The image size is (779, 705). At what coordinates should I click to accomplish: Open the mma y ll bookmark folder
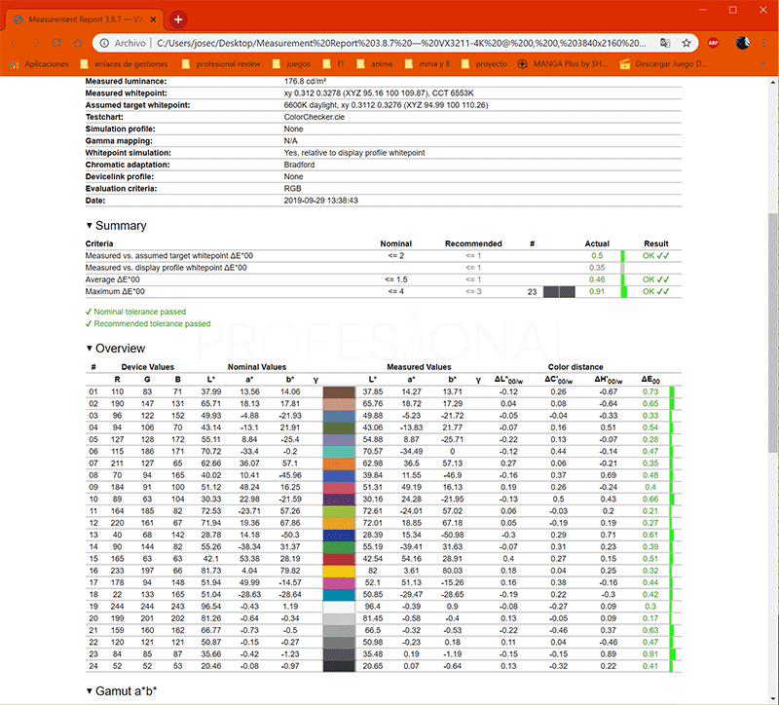[427, 64]
